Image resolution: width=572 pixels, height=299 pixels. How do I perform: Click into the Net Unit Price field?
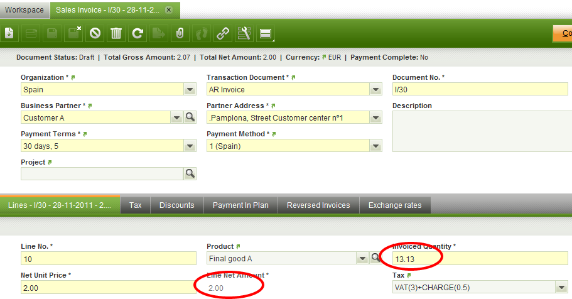[109, 288]
